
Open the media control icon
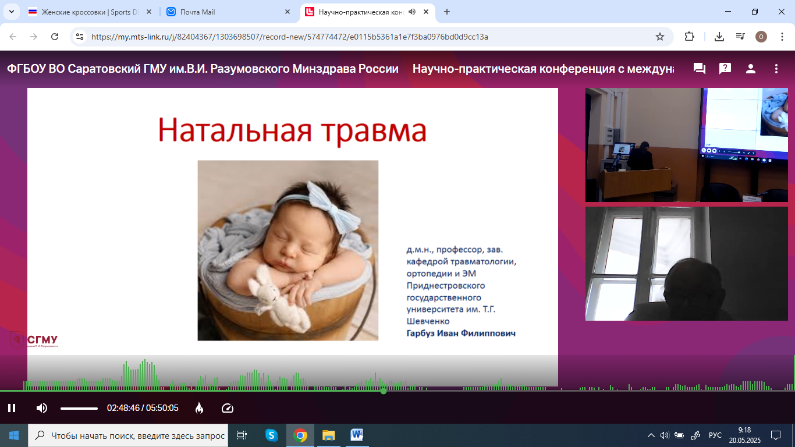[740, 37]
